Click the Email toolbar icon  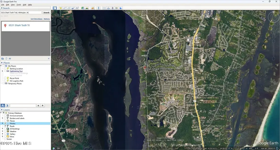click(105, 8)
